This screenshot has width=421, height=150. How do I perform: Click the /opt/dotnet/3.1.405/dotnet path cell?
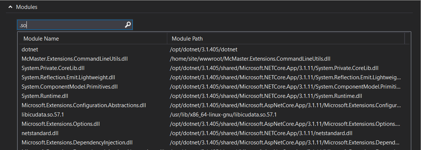[203, 50]
